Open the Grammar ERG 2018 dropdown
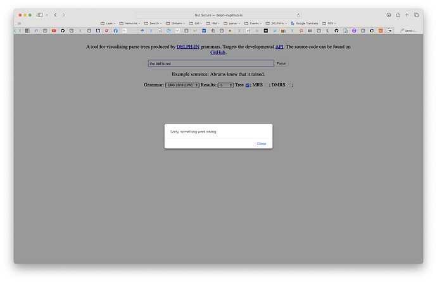Viewport: 437px width, 282px height. pos(182,86)
